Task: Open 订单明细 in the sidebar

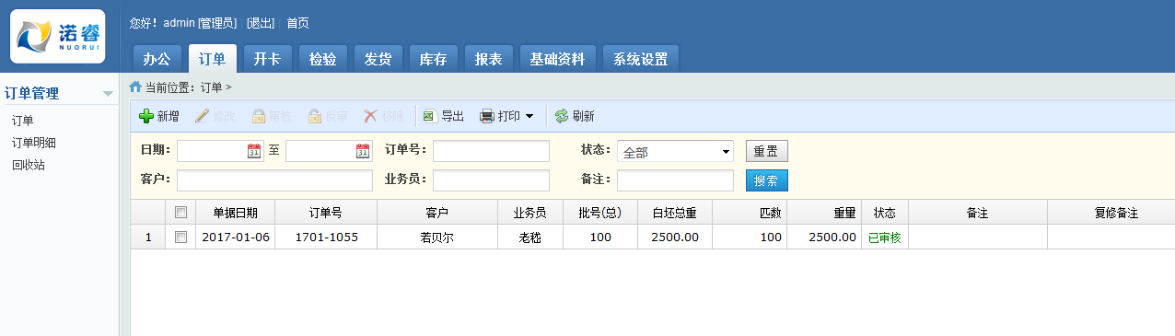Action: 34,143
